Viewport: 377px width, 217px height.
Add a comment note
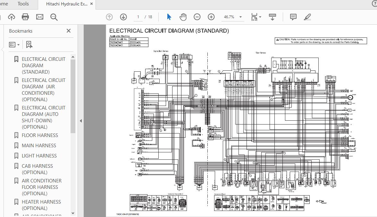(293, 17)
